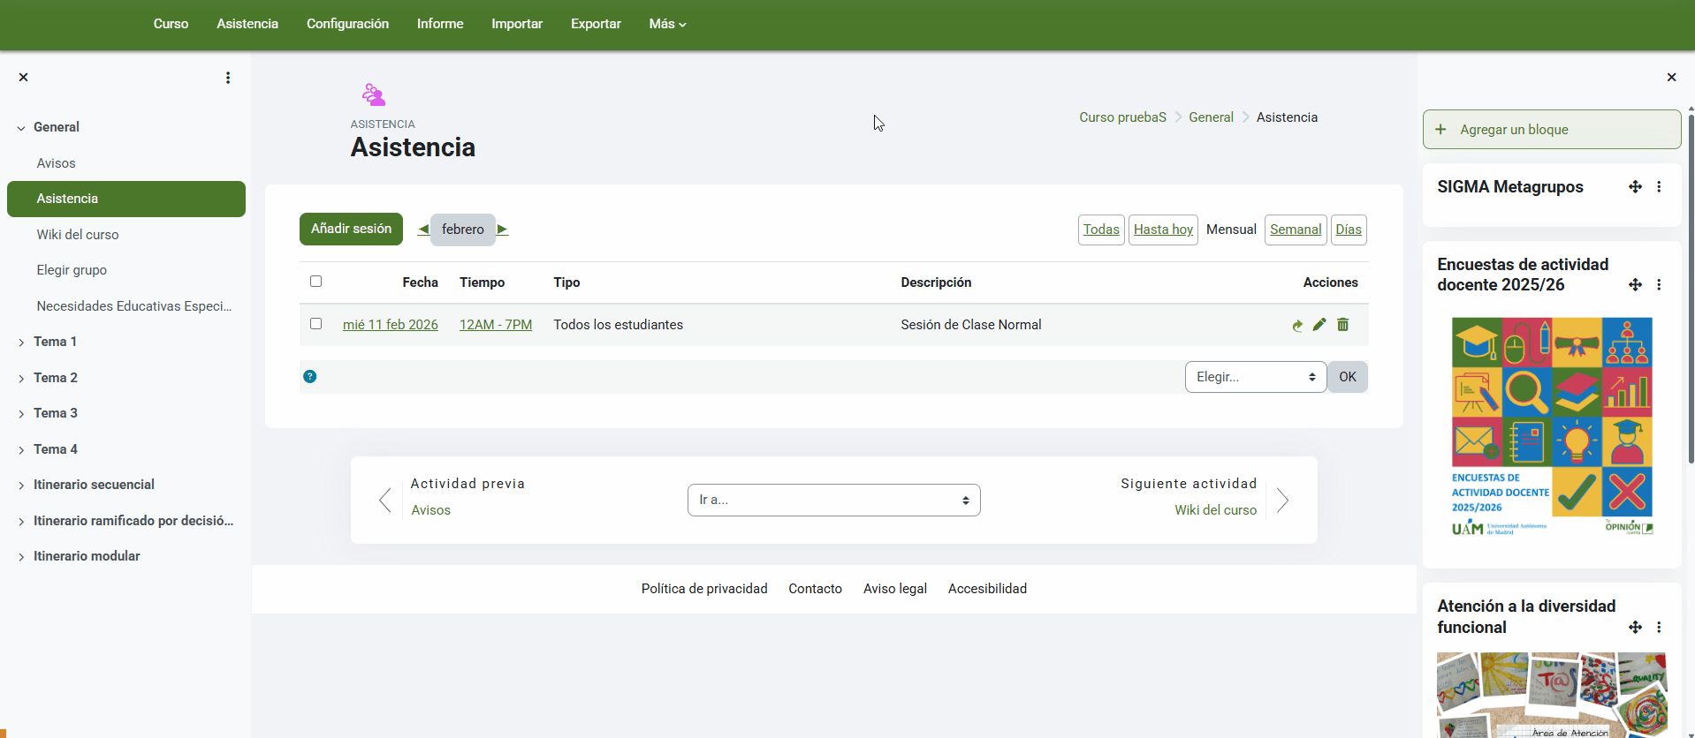1695x738 pixels.
Task: Open the Elegir... bulk action dropdown
Action: pyautogui.click(x=1255, y=377)
